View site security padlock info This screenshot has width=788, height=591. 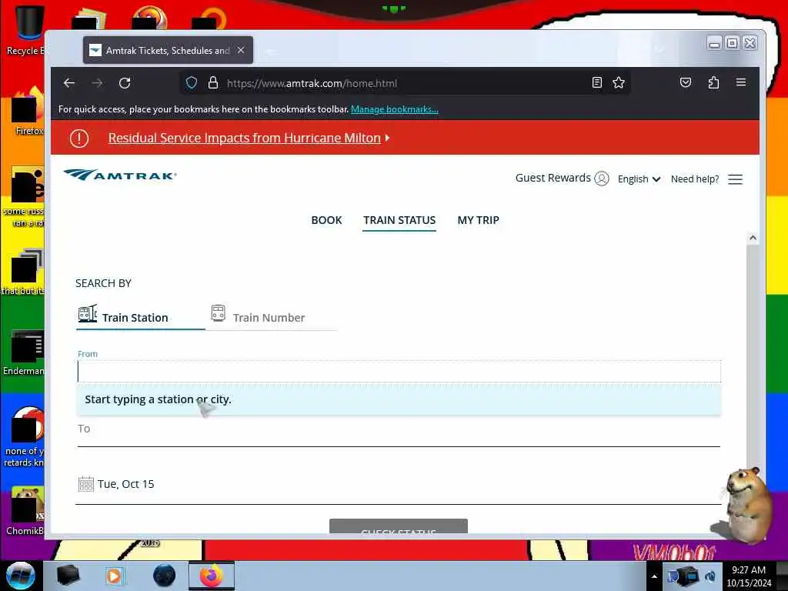pos(213,83)
